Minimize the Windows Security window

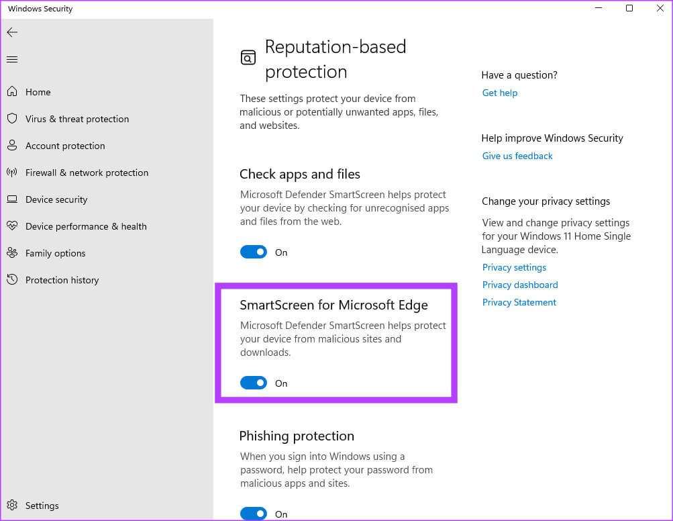point(599,8)
